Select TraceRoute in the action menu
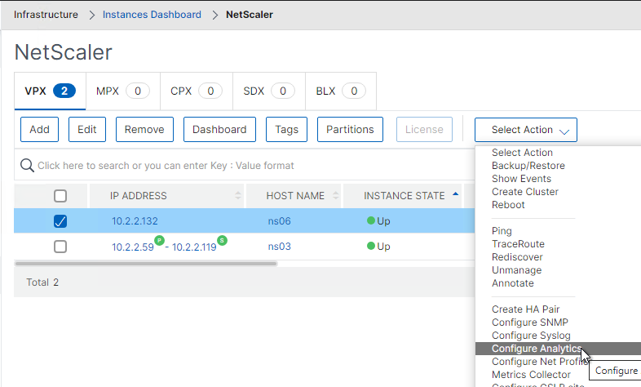This screenshot has width=641, height=387. coord(518,244)
